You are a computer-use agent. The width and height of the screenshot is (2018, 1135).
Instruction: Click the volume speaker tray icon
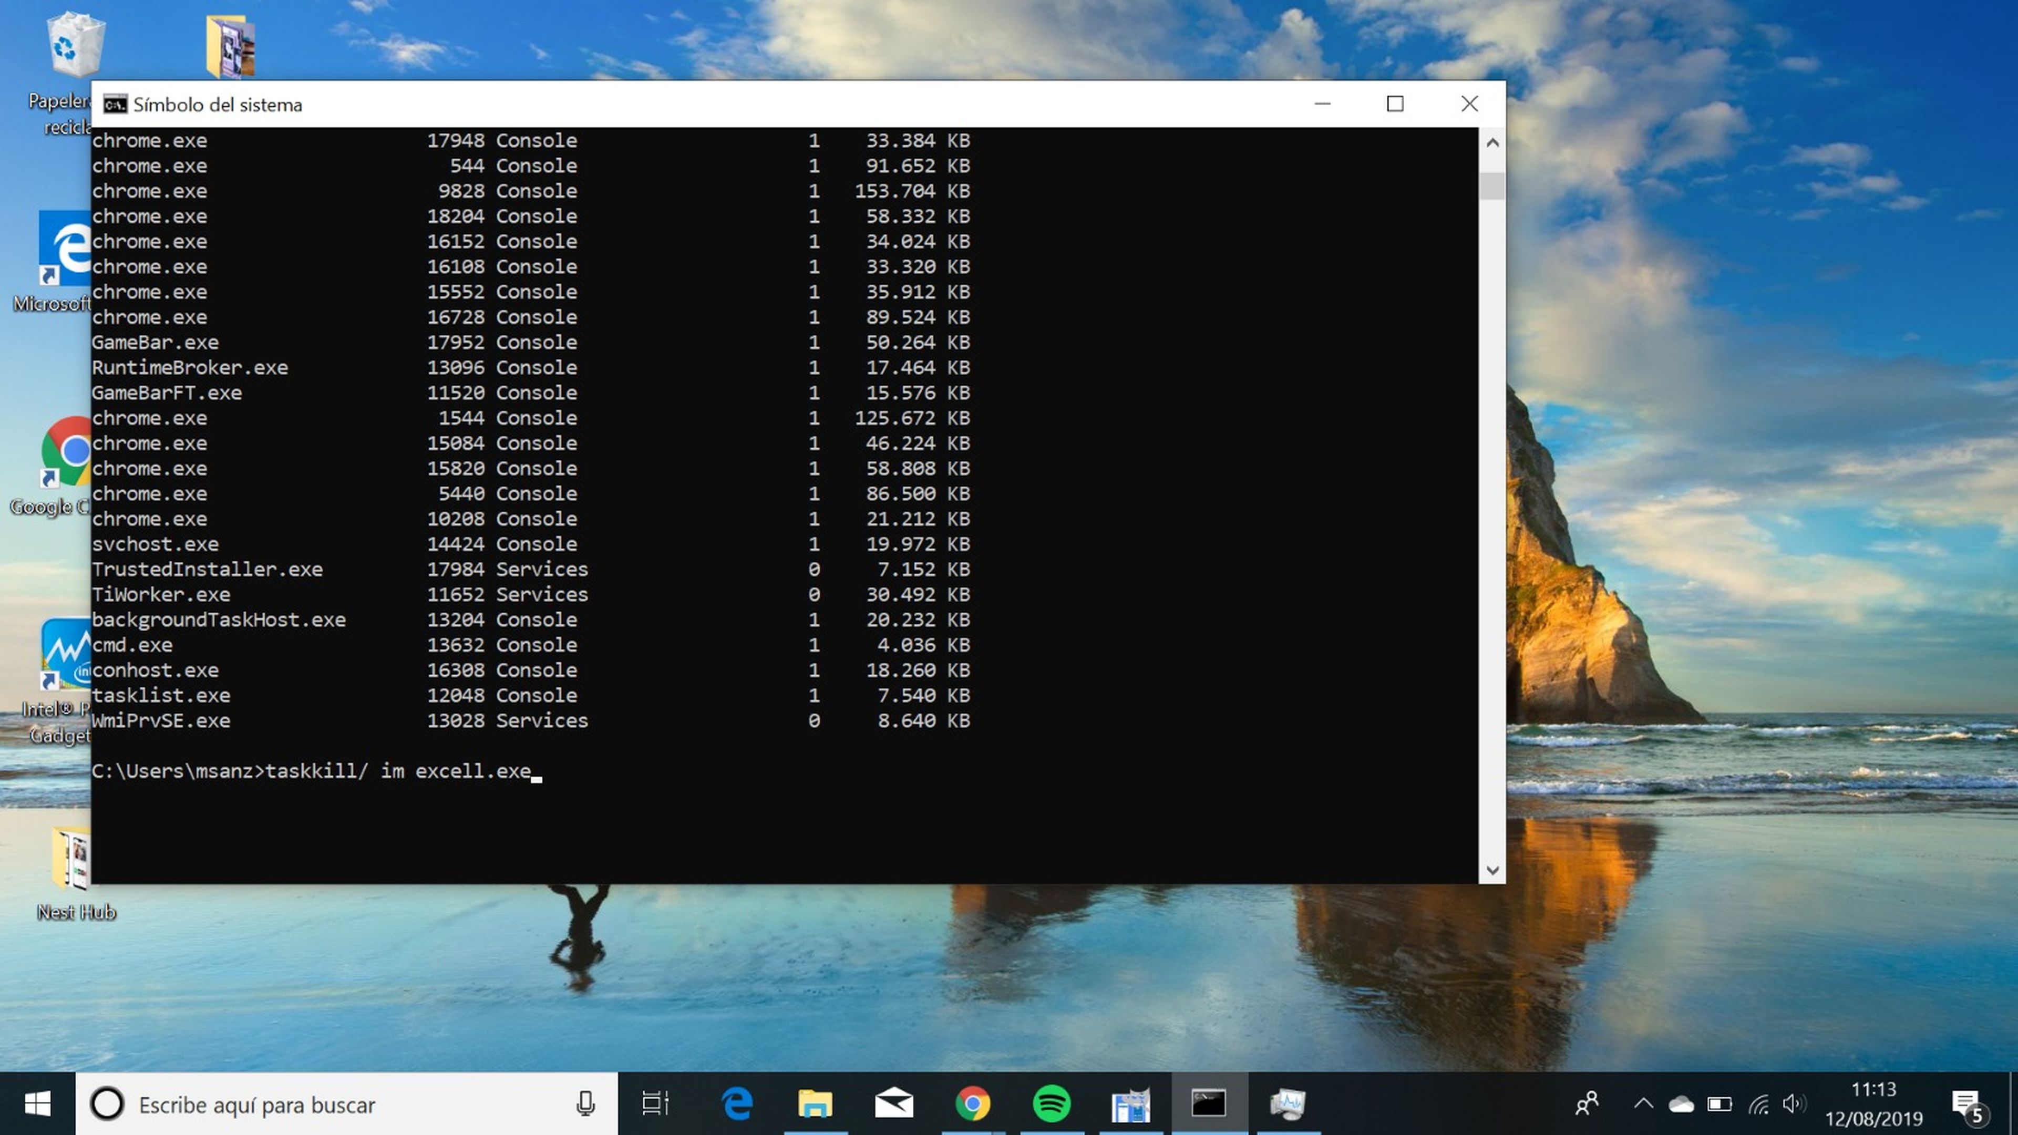point(1794,1105)
